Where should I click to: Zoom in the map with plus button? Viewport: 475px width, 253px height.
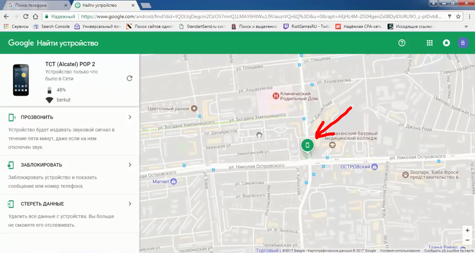click(467, 230)
